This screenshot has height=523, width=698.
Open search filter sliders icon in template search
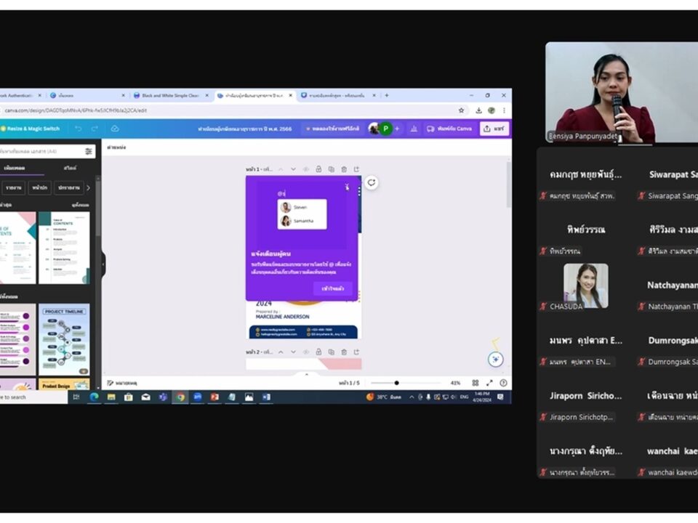click(x=89, y=152)
